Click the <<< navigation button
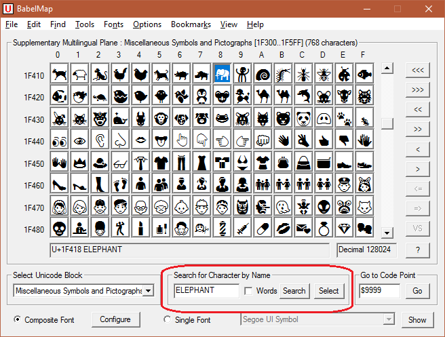The width and height of the screenshot is (445, 337). [x=417, y=70]
